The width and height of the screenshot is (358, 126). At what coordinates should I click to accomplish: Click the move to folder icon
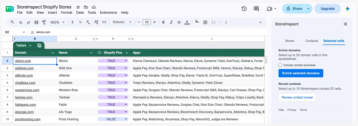coord(86,7)
